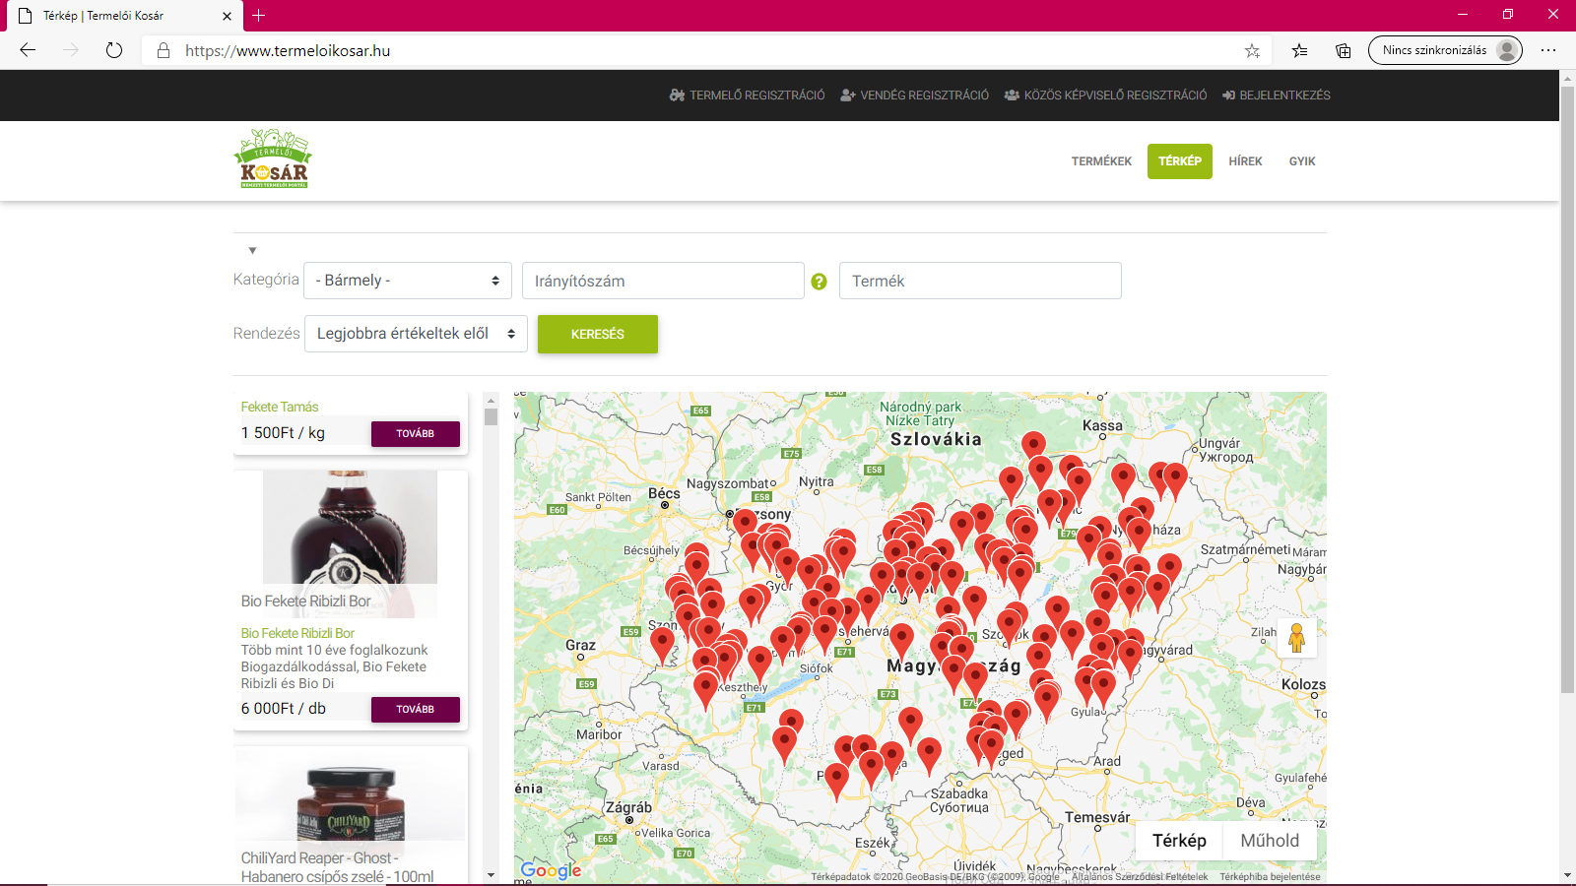This screenshot has width=1576, height=886.
Task: Focus the Termék search field
Action: (980, 281)
